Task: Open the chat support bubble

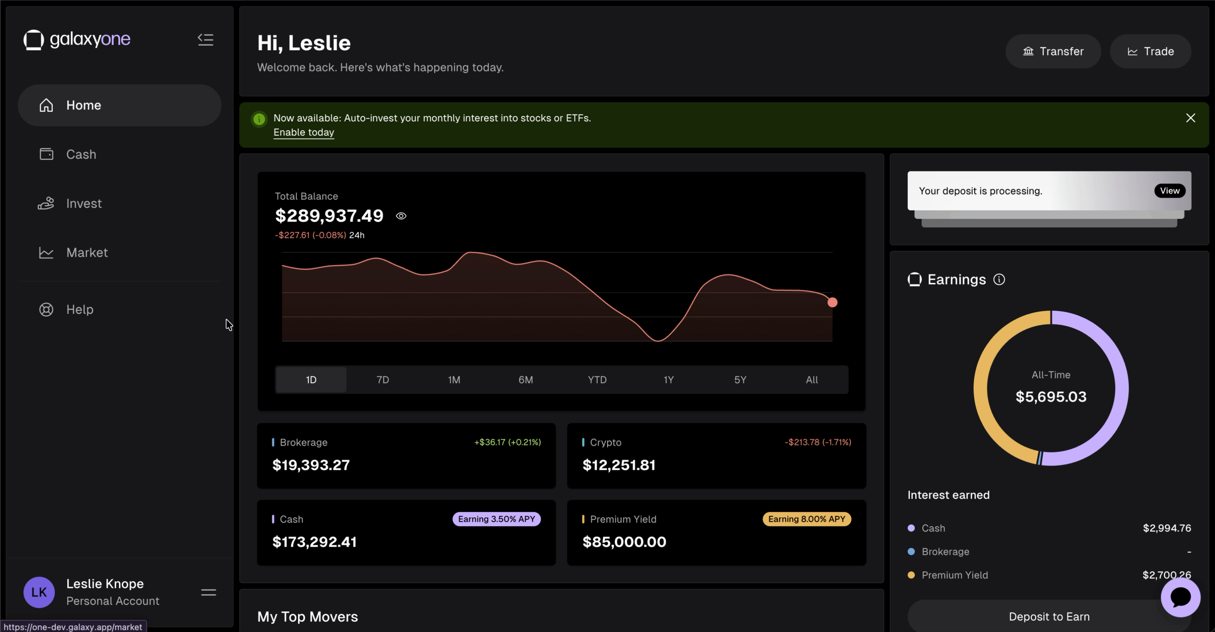Action: (x=1180, y=597)
